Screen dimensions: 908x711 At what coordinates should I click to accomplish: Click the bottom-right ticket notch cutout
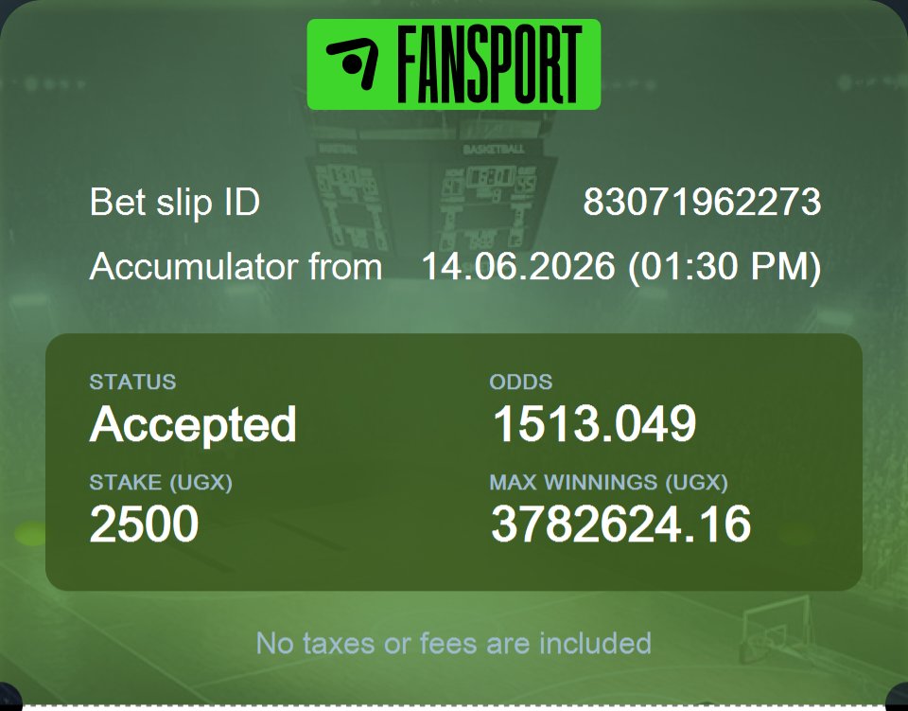897,697
